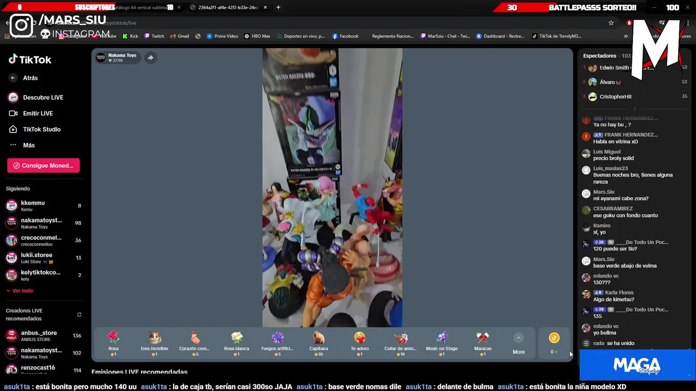The image size is (696, 391).
Task: Open top viewer Álvaro
Action: point(635,82)
